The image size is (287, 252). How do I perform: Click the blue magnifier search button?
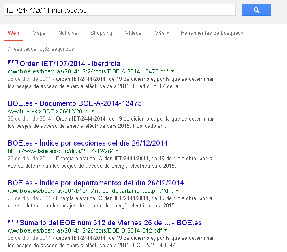click(x=257, y=10)
